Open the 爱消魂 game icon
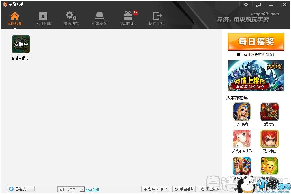 [269, 111]
